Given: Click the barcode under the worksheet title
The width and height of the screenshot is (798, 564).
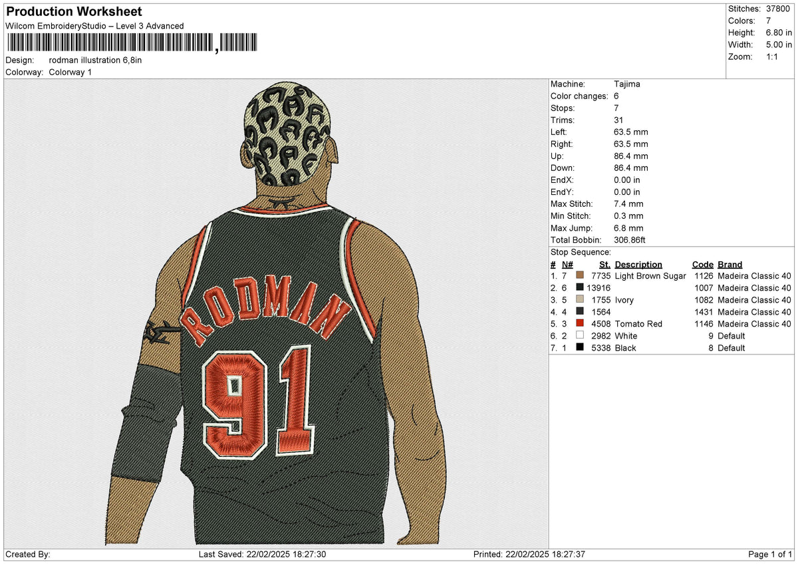Looking at the screenshot, I should tap(132, 44).
